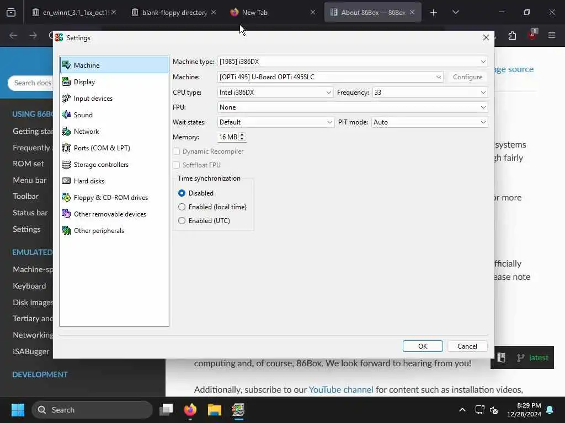The image size is (565, 423).
Task: Open Task View in the taskbar
Action: pyautogui.click(x=166, y=410)
